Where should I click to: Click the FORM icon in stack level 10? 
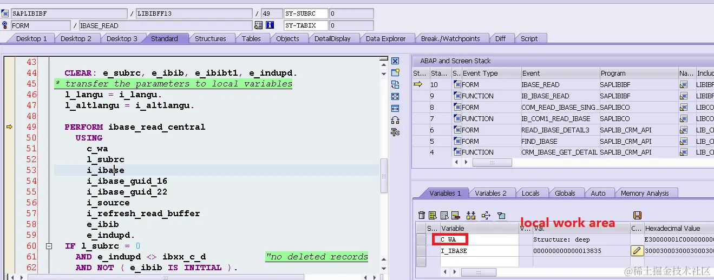(x=457, y=84)
